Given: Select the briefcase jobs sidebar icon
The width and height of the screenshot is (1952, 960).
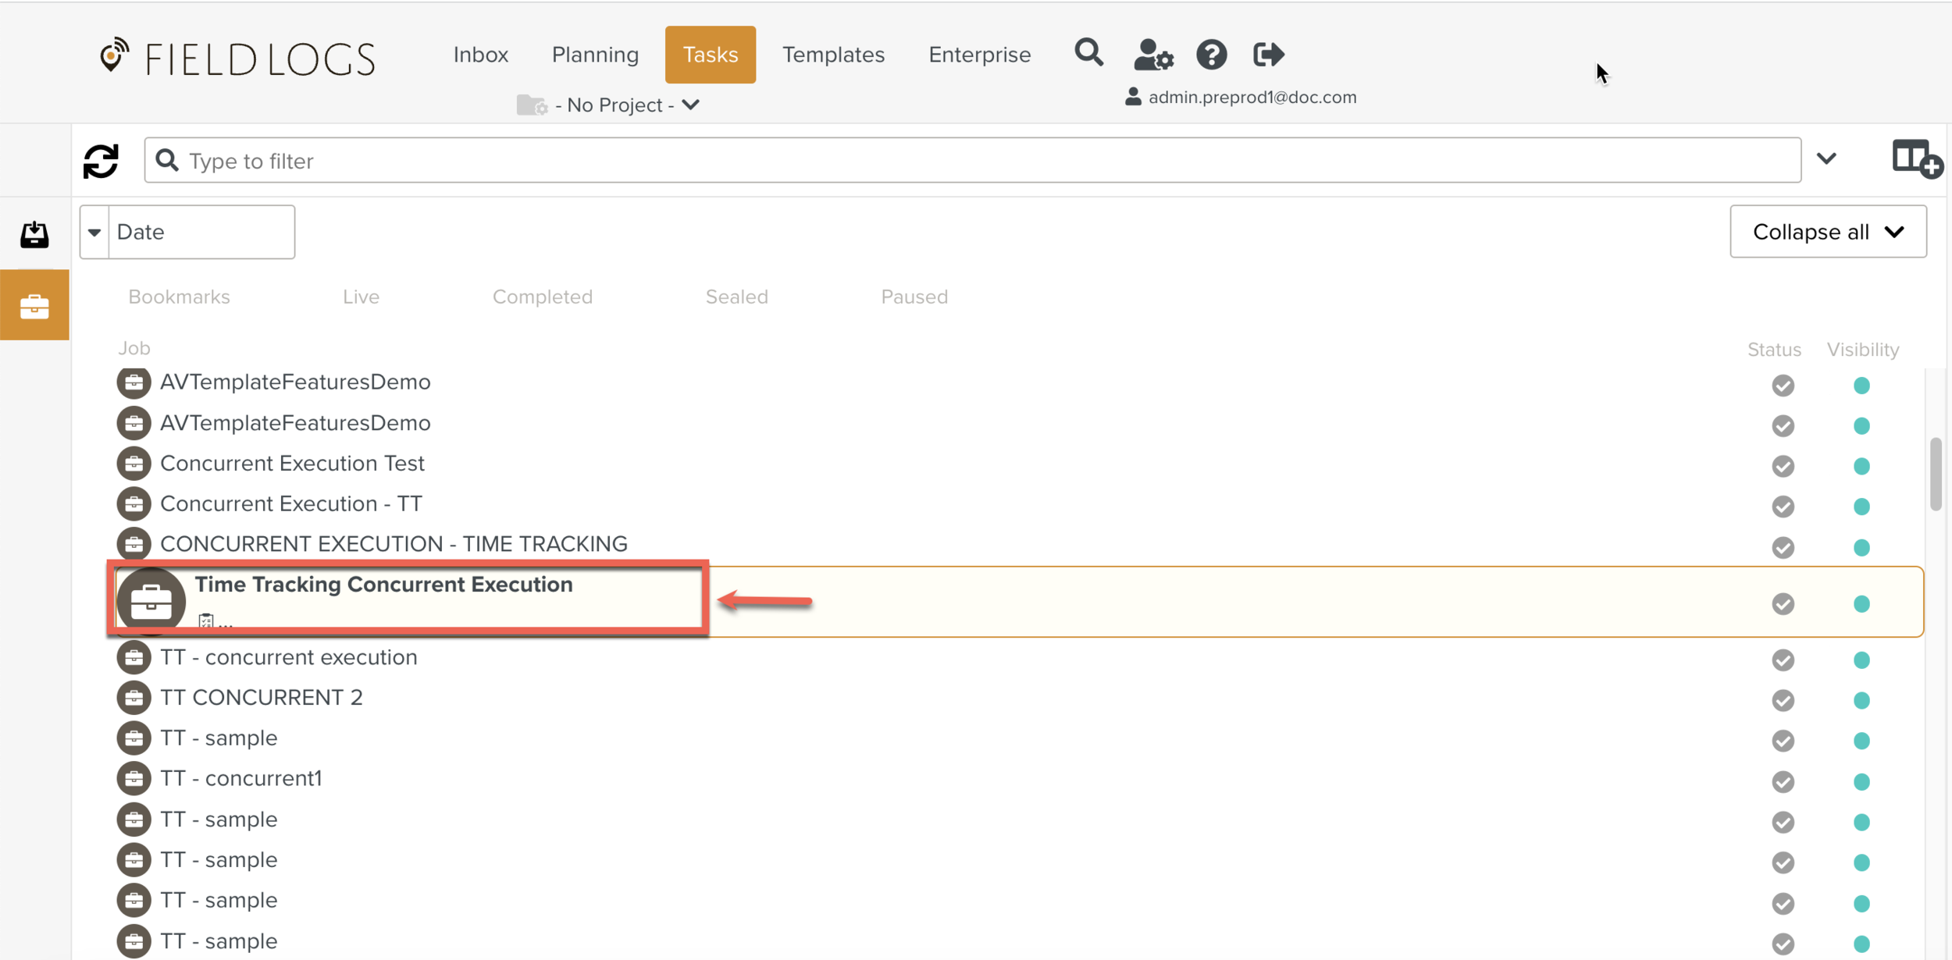Looking at the screenshot, I should pos(34,305).
